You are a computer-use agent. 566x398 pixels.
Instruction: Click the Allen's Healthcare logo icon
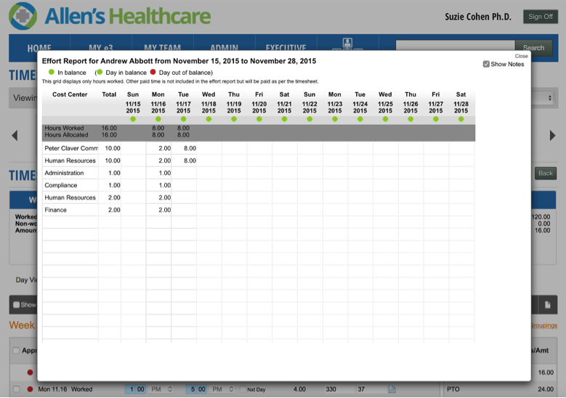click(x=23, y=17)
